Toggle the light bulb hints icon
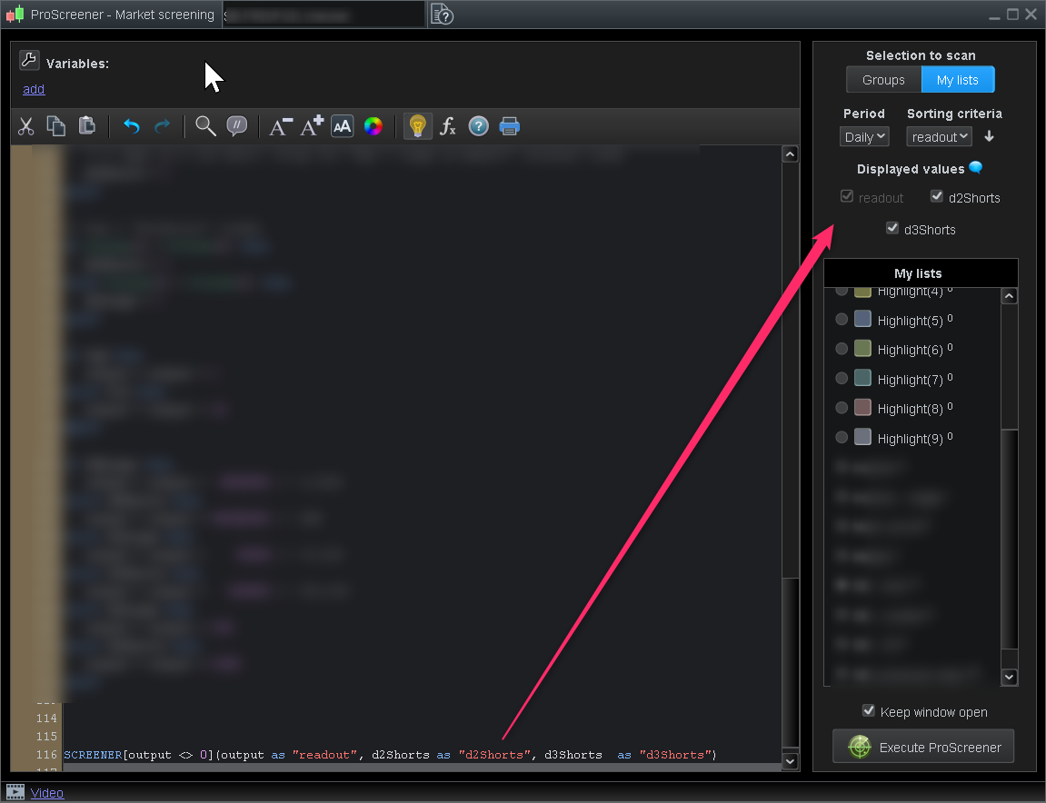Screen dimensions: 1046x803 coord(418,126)
